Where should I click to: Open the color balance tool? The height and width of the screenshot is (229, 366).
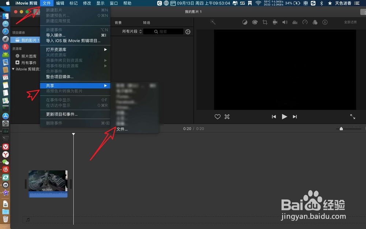click(x=244, y=22)
